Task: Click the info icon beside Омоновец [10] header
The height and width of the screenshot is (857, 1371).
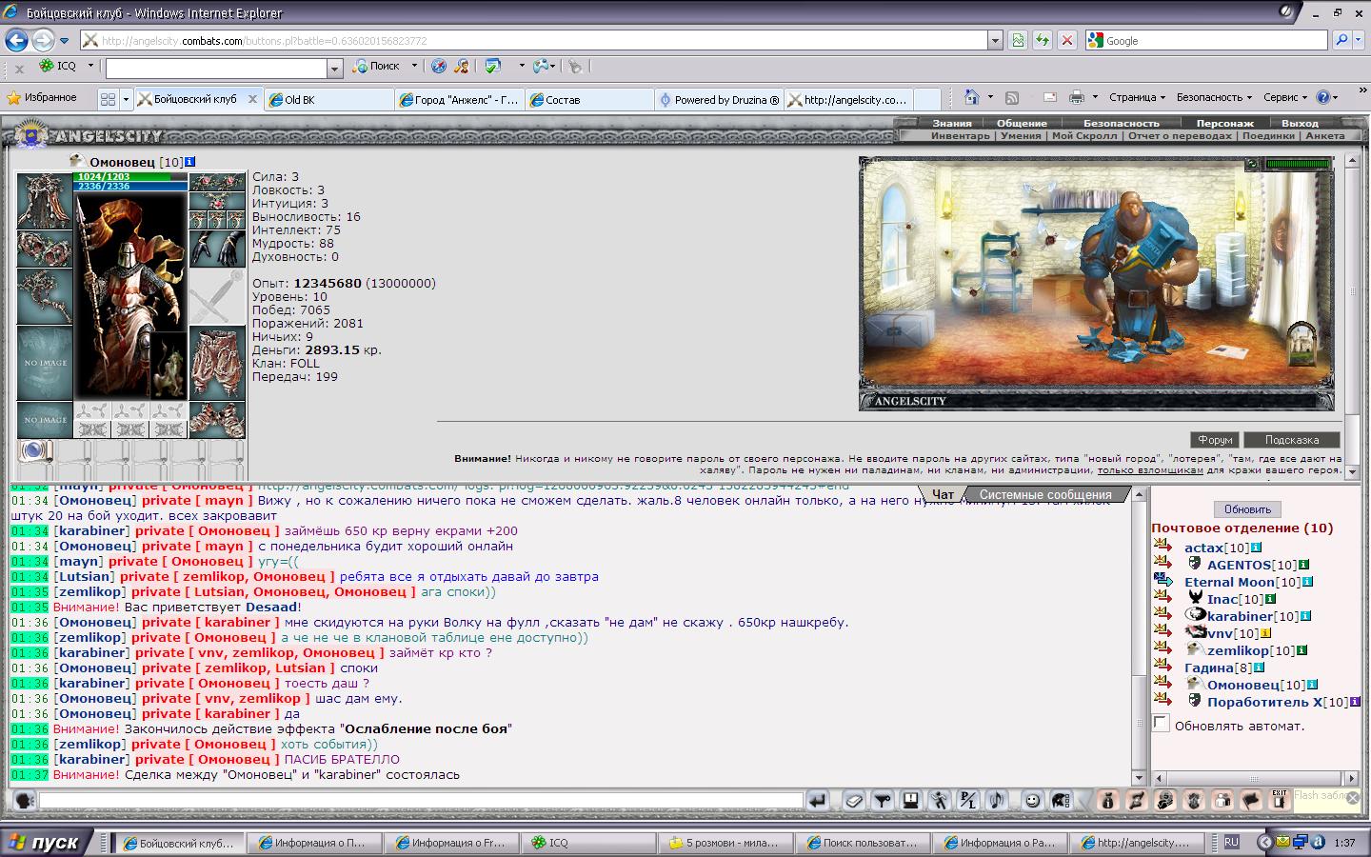Action: (x=190, y=162)
